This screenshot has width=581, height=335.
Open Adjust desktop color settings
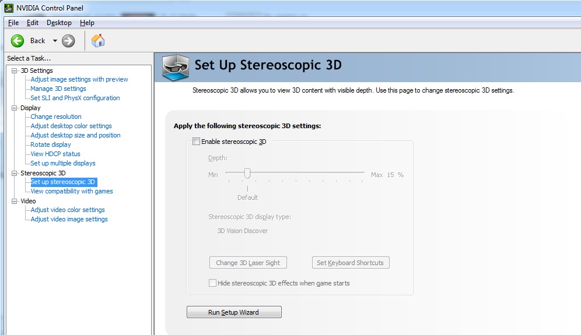pyautogui.click(x=71, y=126)
